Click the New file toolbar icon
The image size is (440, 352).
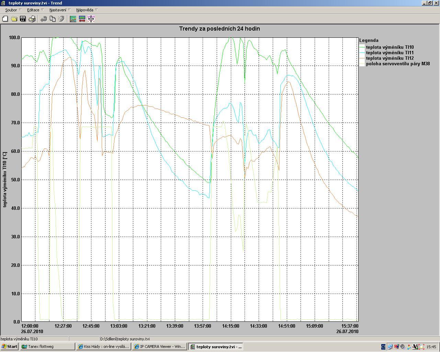click(x=5, y=19)
